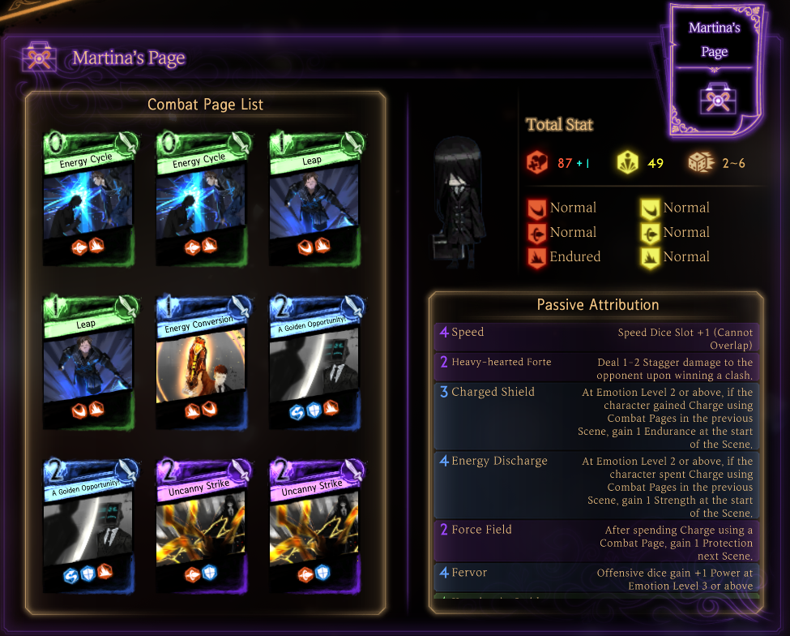This screenshot has width=790, height=636.
Task: Click the red Endured blunt resistance icon
Action: [536, 257]
